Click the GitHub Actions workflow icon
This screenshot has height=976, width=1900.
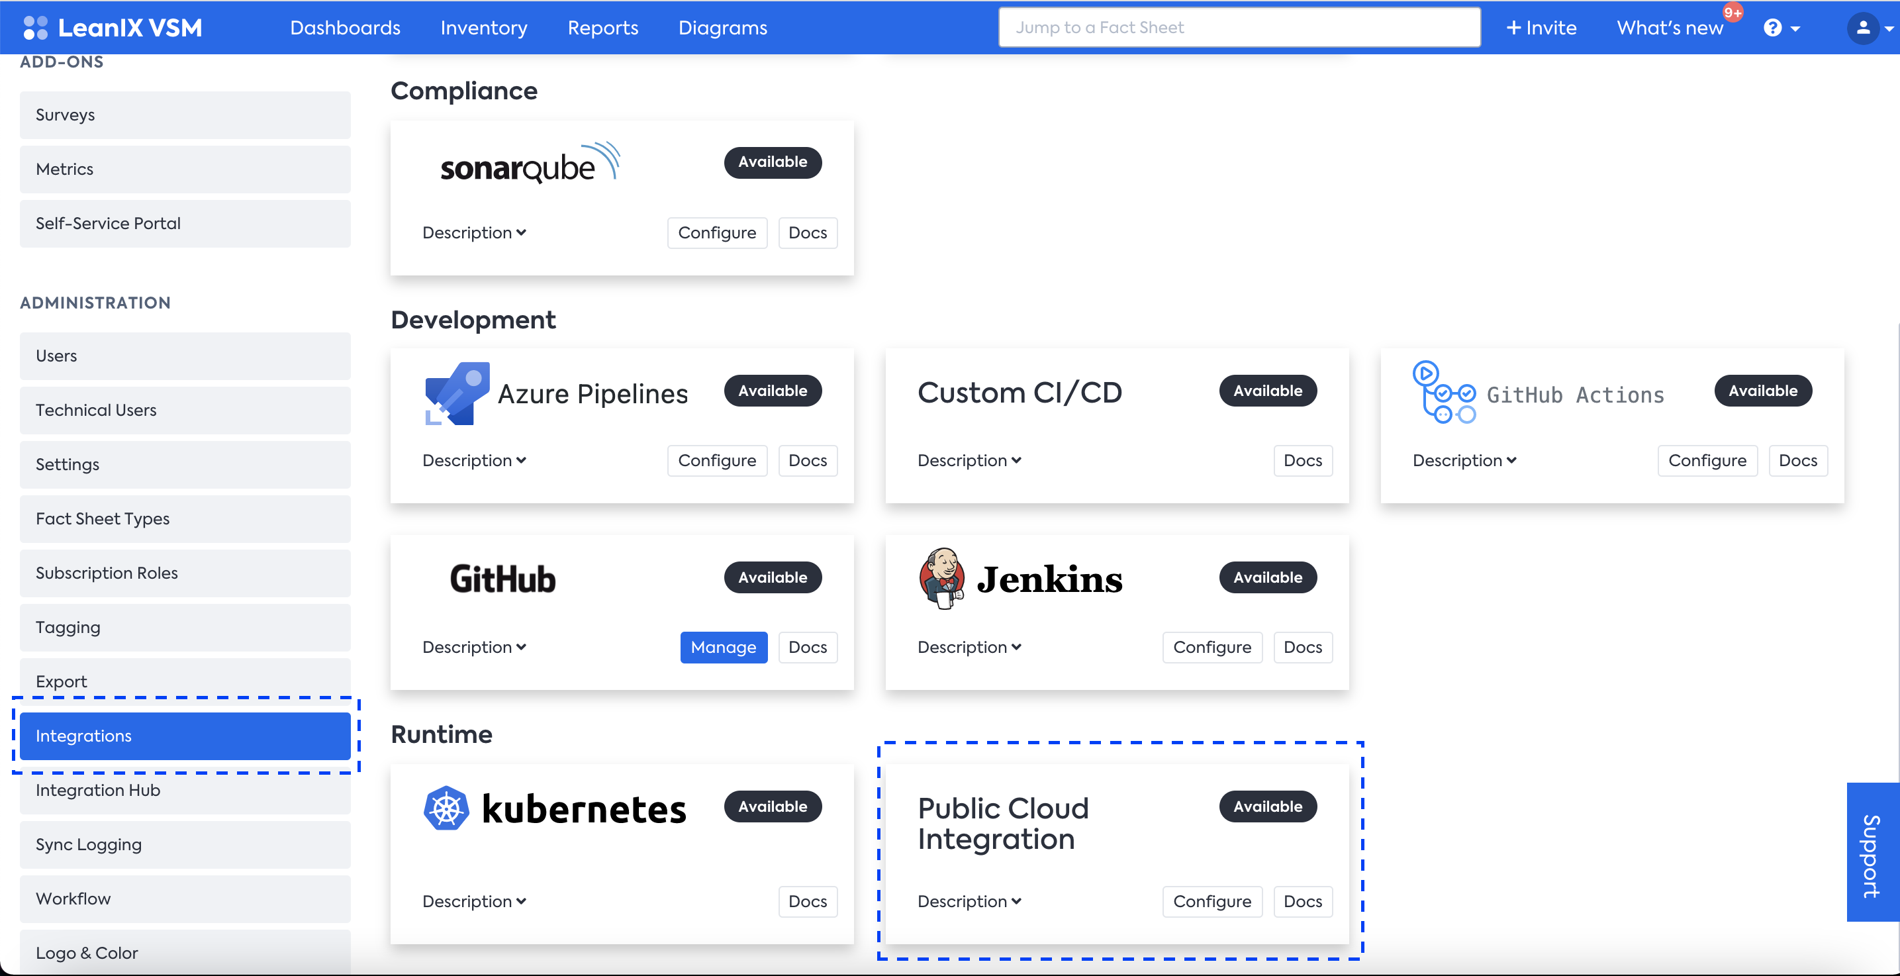tap(1443, 393)
